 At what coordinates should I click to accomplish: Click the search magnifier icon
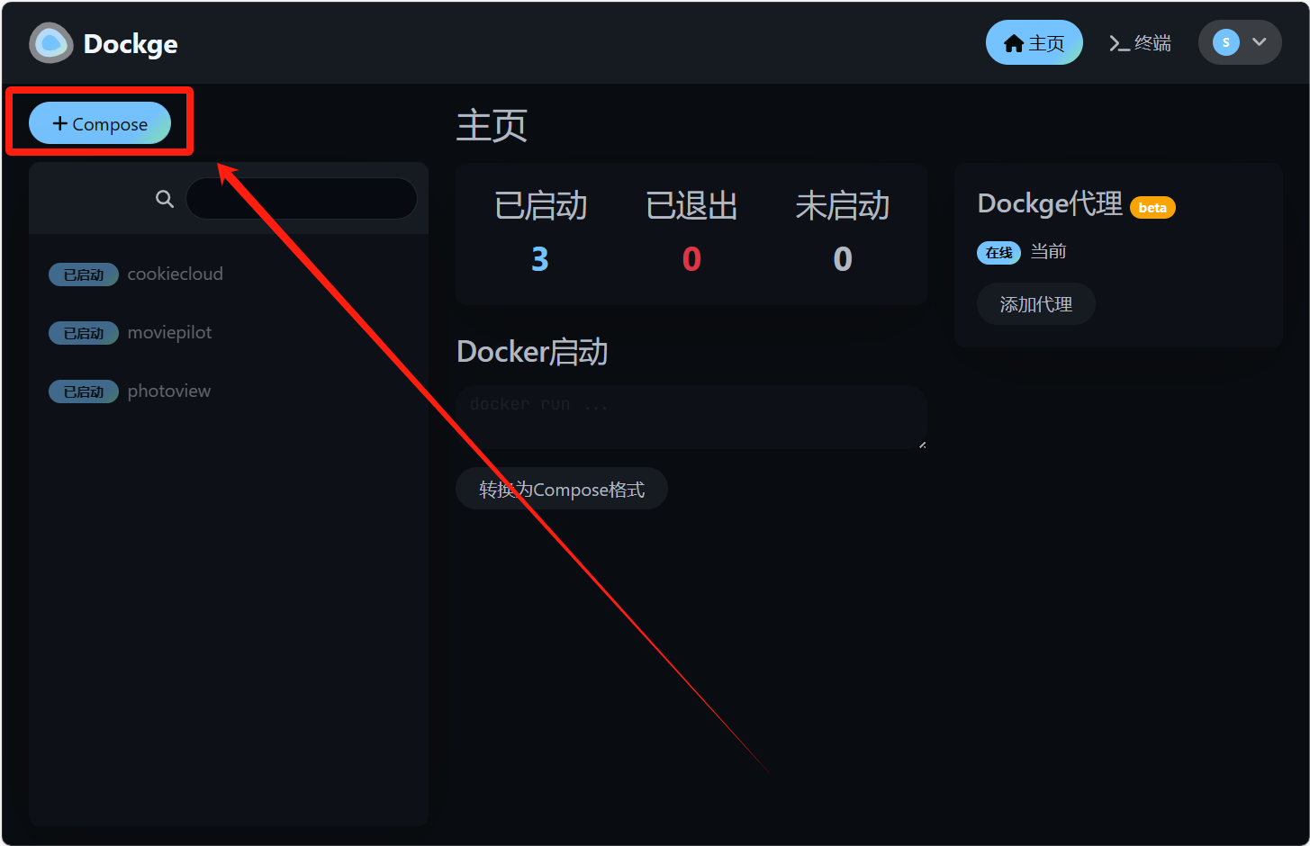click(165, 199)
